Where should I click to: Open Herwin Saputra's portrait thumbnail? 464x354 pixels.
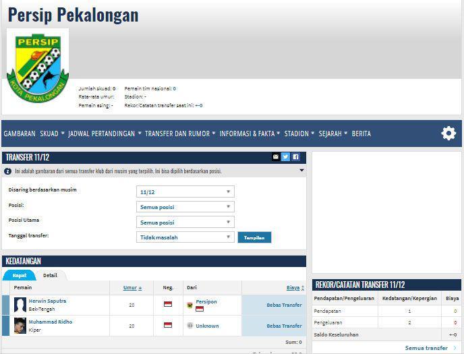tap(20, 305)
